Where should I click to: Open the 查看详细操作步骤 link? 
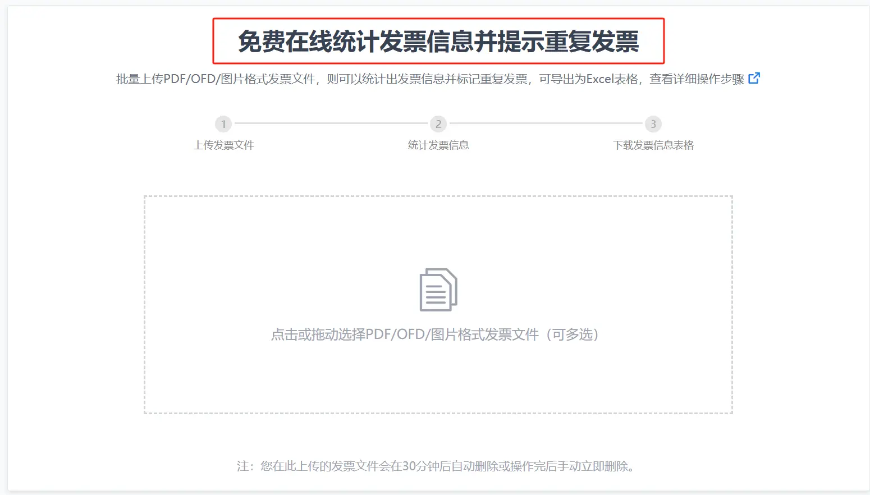click(x=697, y=79)
